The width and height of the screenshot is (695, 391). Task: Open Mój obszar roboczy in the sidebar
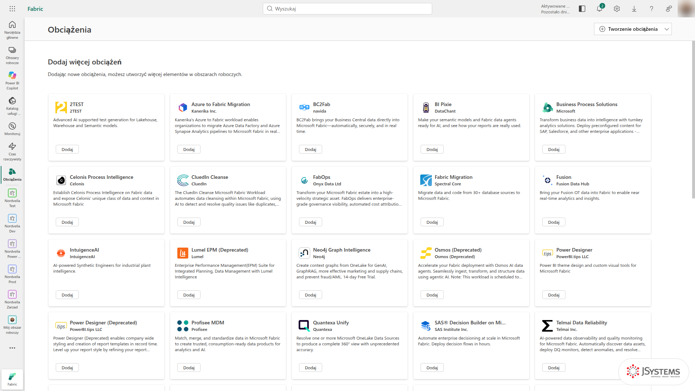12,325
